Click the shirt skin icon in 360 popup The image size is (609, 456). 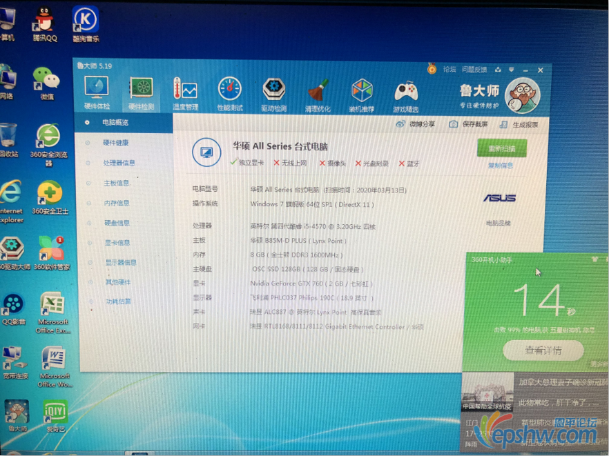pos(594,259)
